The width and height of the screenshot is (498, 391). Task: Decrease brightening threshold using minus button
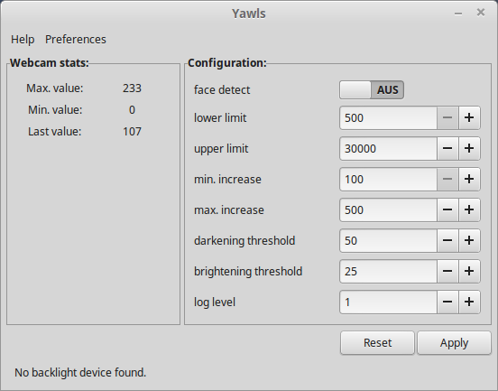coord(447,271)
